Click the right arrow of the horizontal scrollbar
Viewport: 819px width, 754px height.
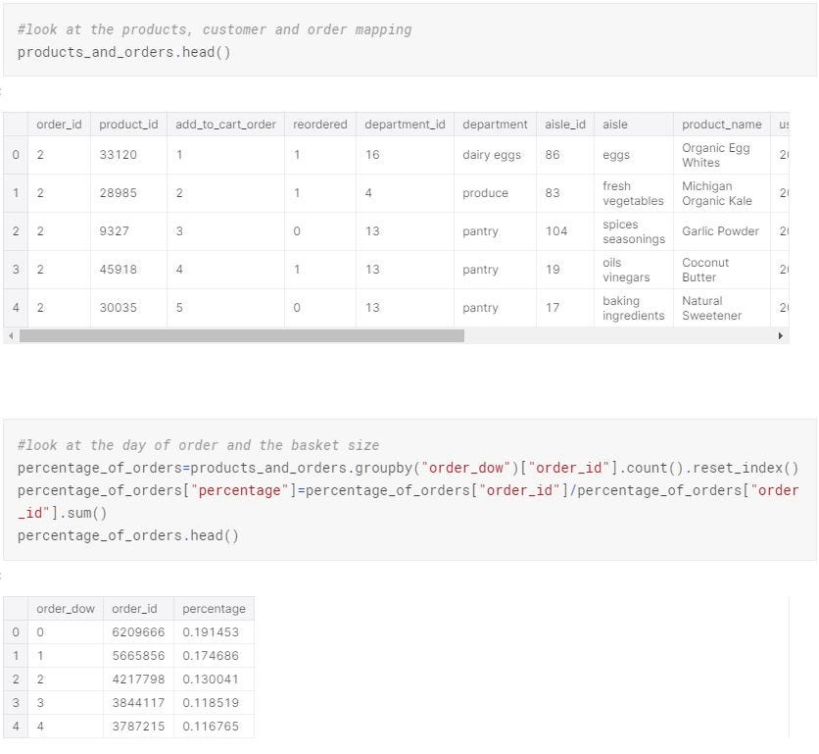click(x=781, y=335)
